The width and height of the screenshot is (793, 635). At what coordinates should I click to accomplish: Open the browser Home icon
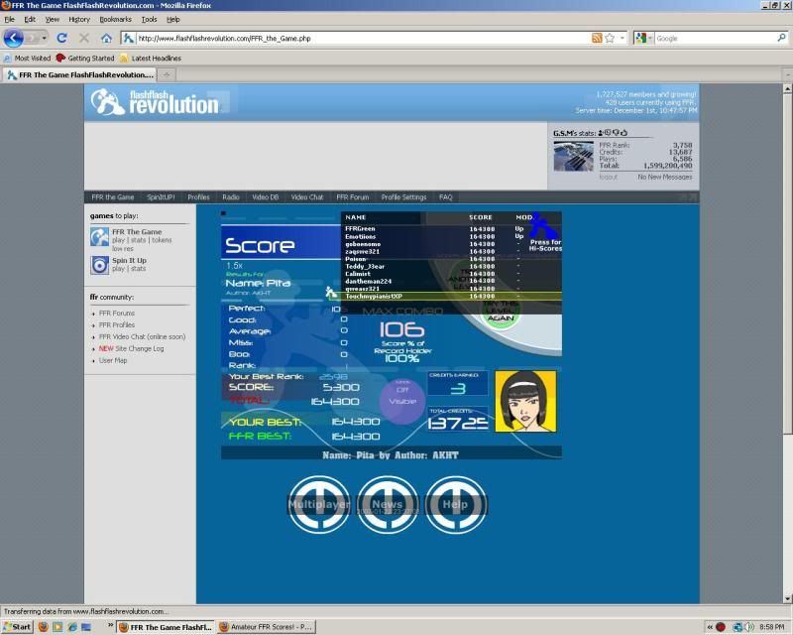[x=106, y=38]
